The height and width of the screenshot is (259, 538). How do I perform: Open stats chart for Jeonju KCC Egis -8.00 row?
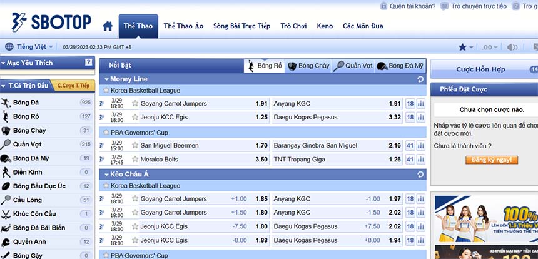click(420, 240)
